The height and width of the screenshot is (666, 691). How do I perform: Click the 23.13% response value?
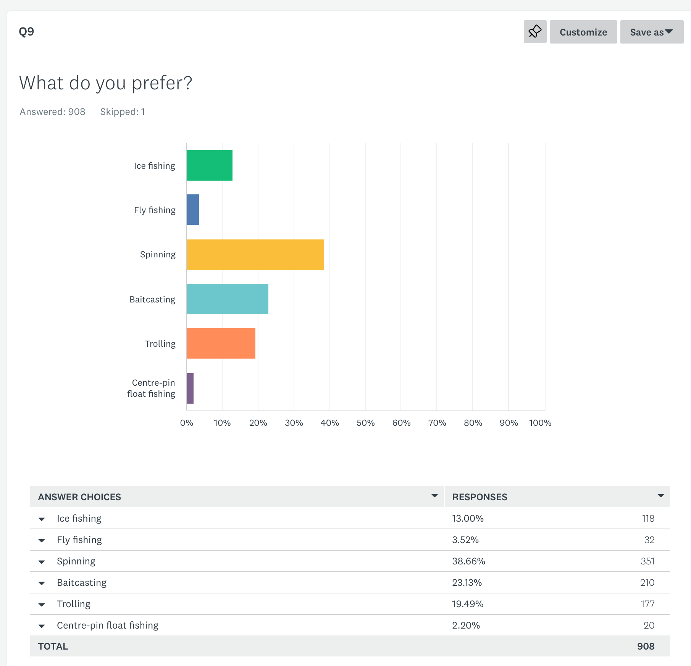(467, 582)
